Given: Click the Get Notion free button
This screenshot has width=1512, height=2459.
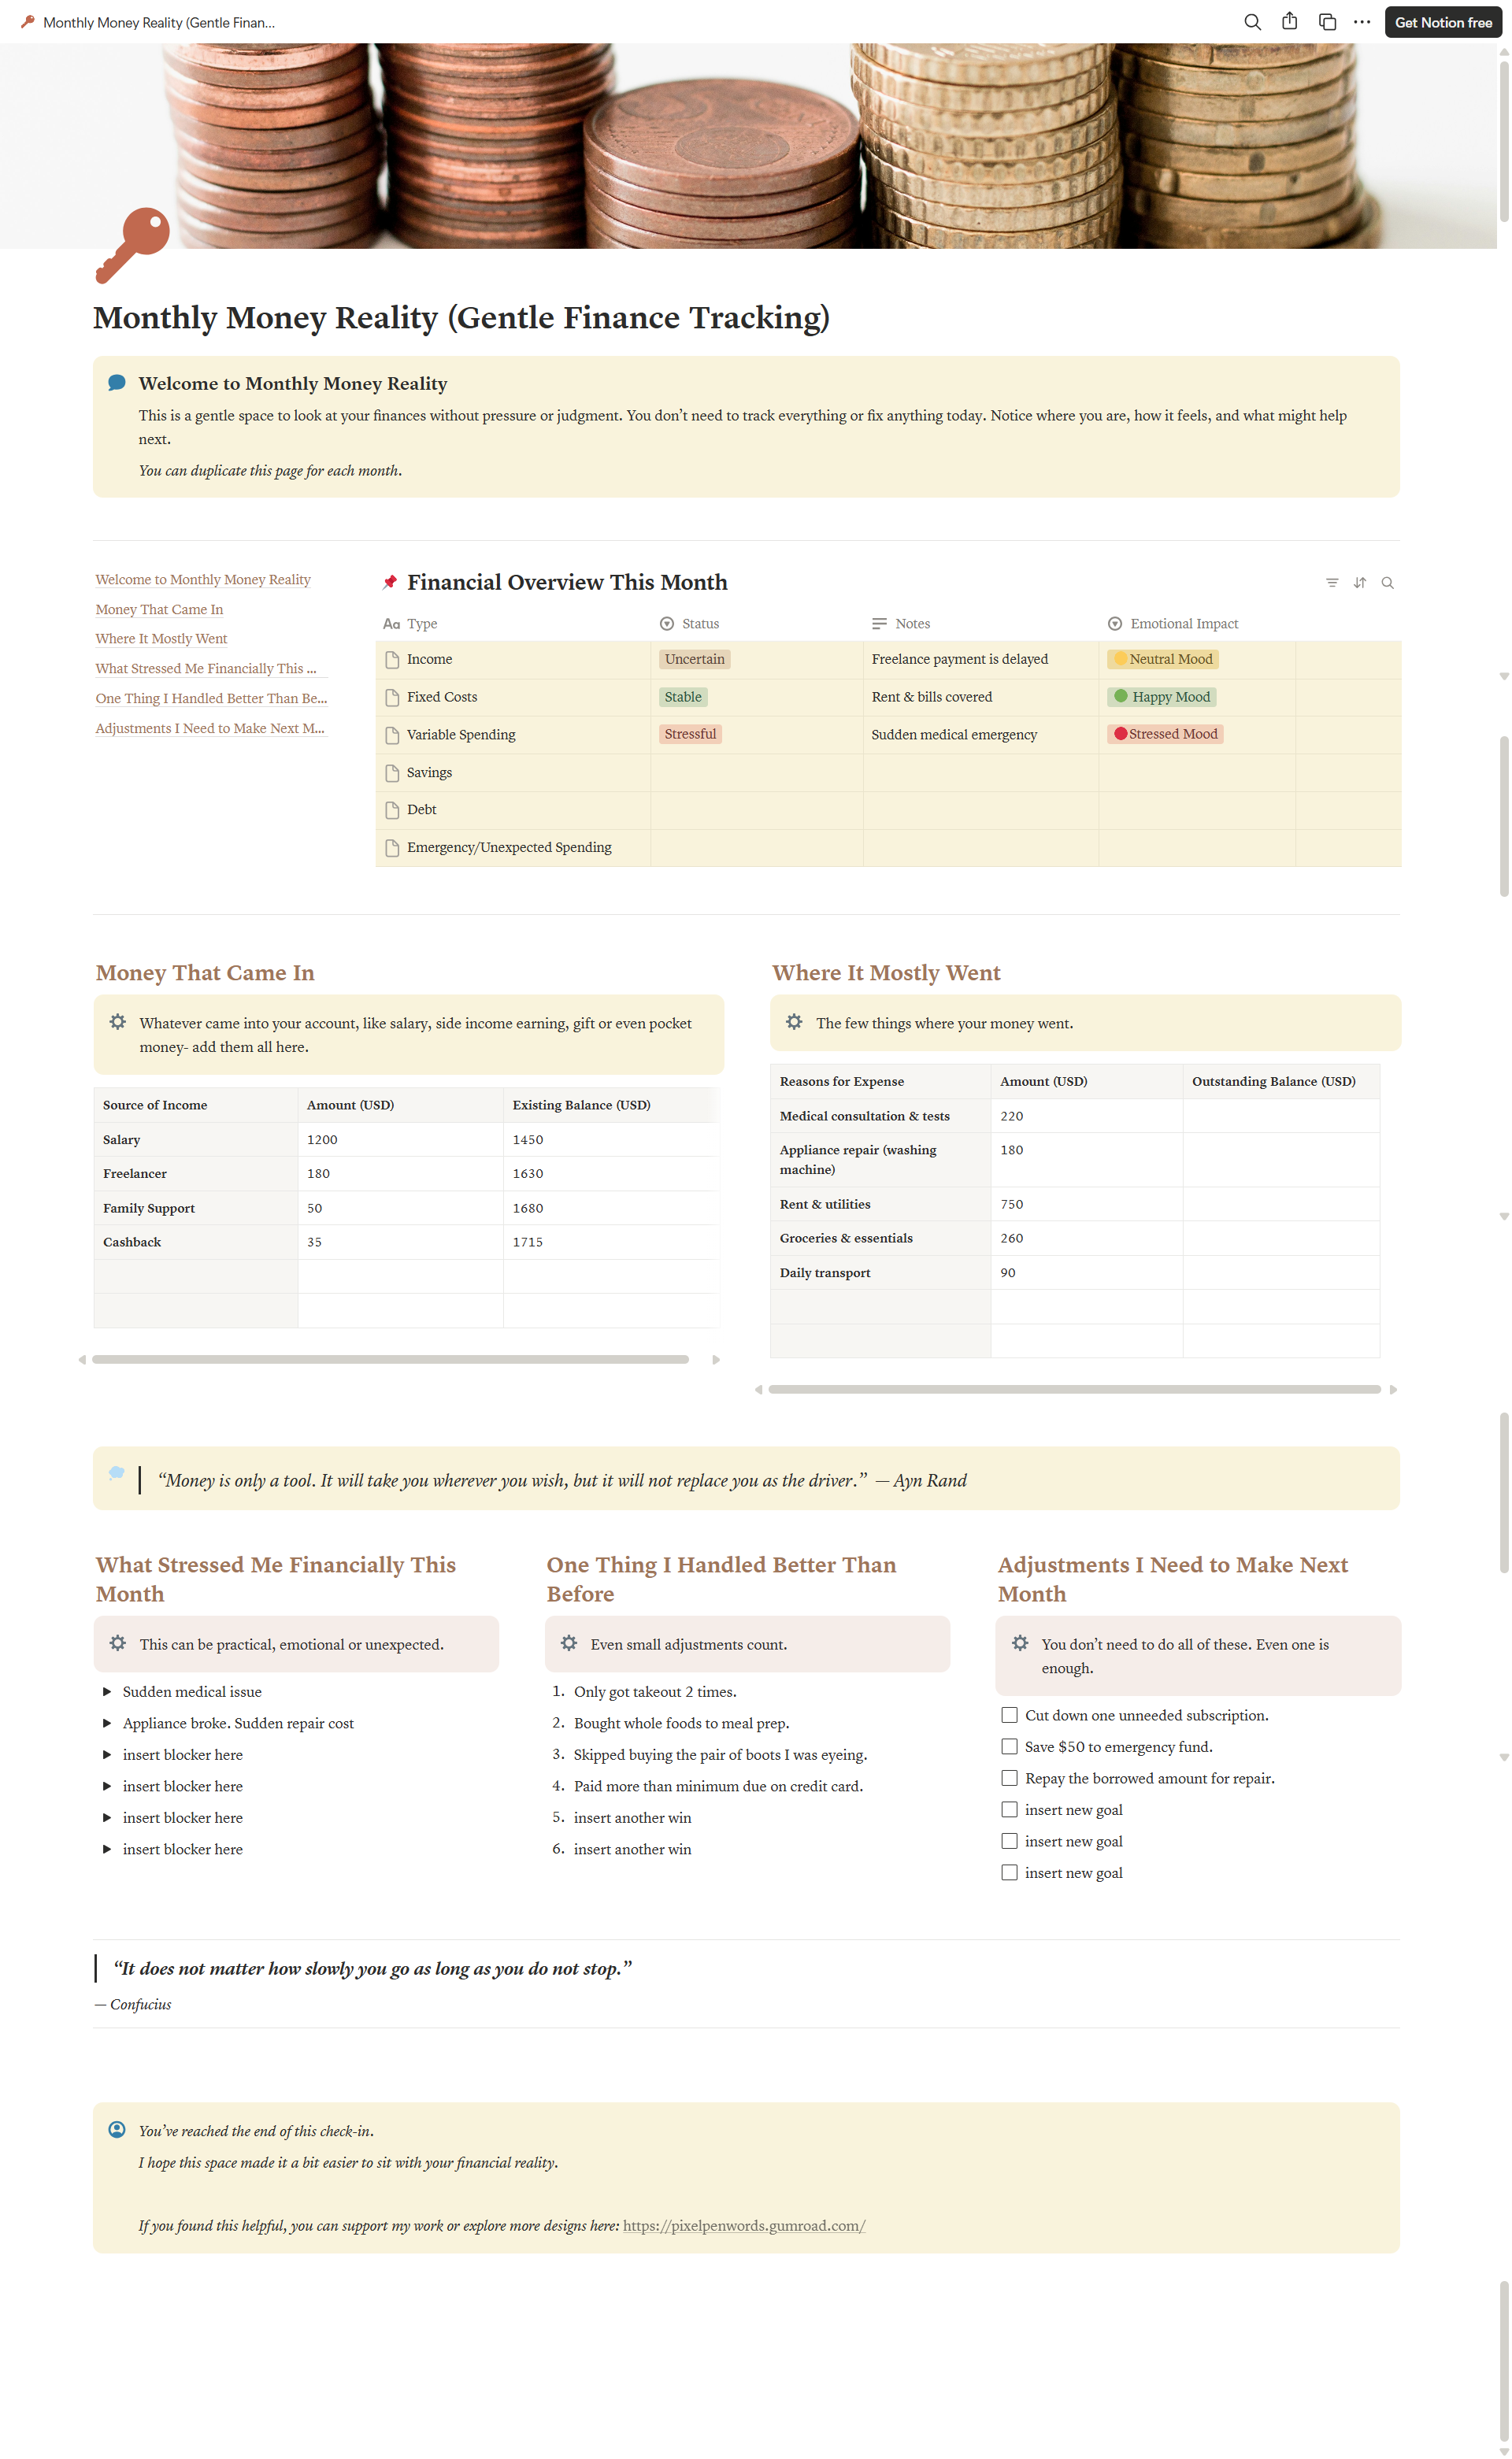Looking at the screenshot, I should click(1442, 22).
